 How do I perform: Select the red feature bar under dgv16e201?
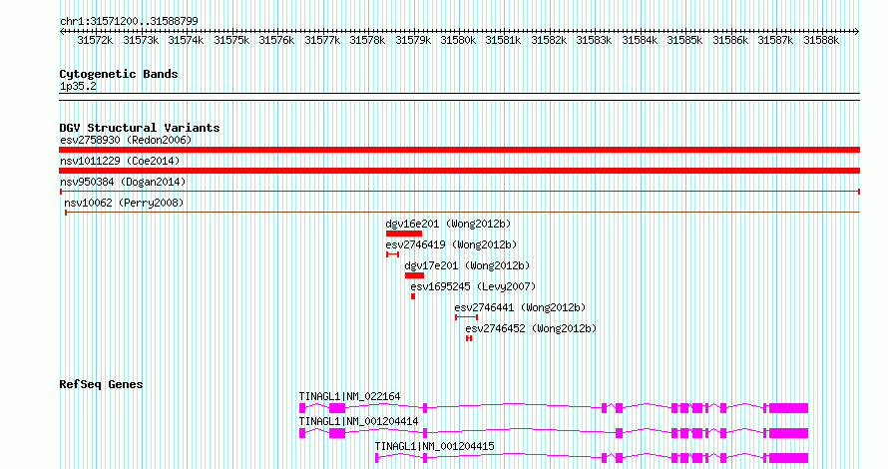(404, 234)
